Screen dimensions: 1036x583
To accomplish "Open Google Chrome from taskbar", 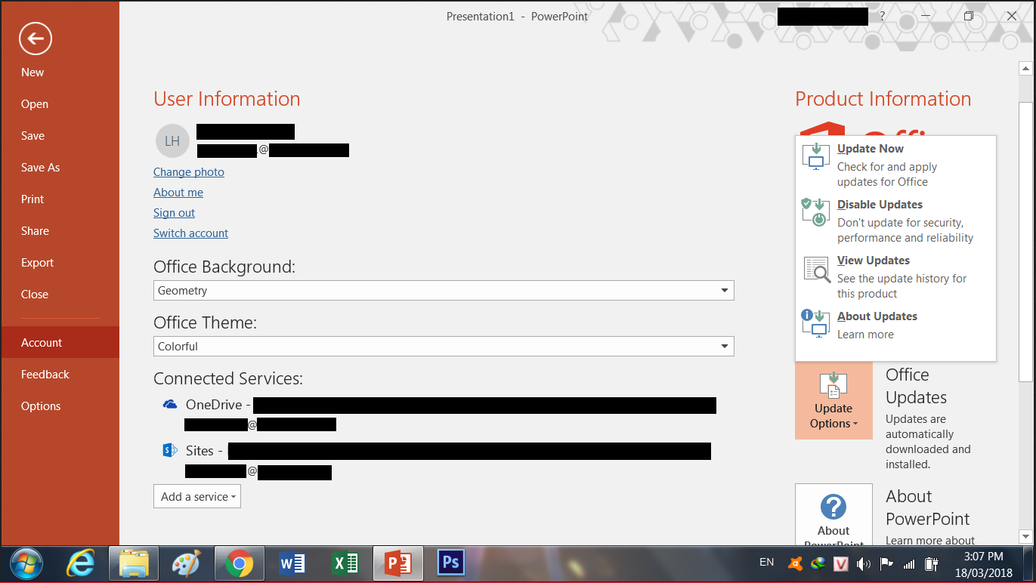I will 239,563.
